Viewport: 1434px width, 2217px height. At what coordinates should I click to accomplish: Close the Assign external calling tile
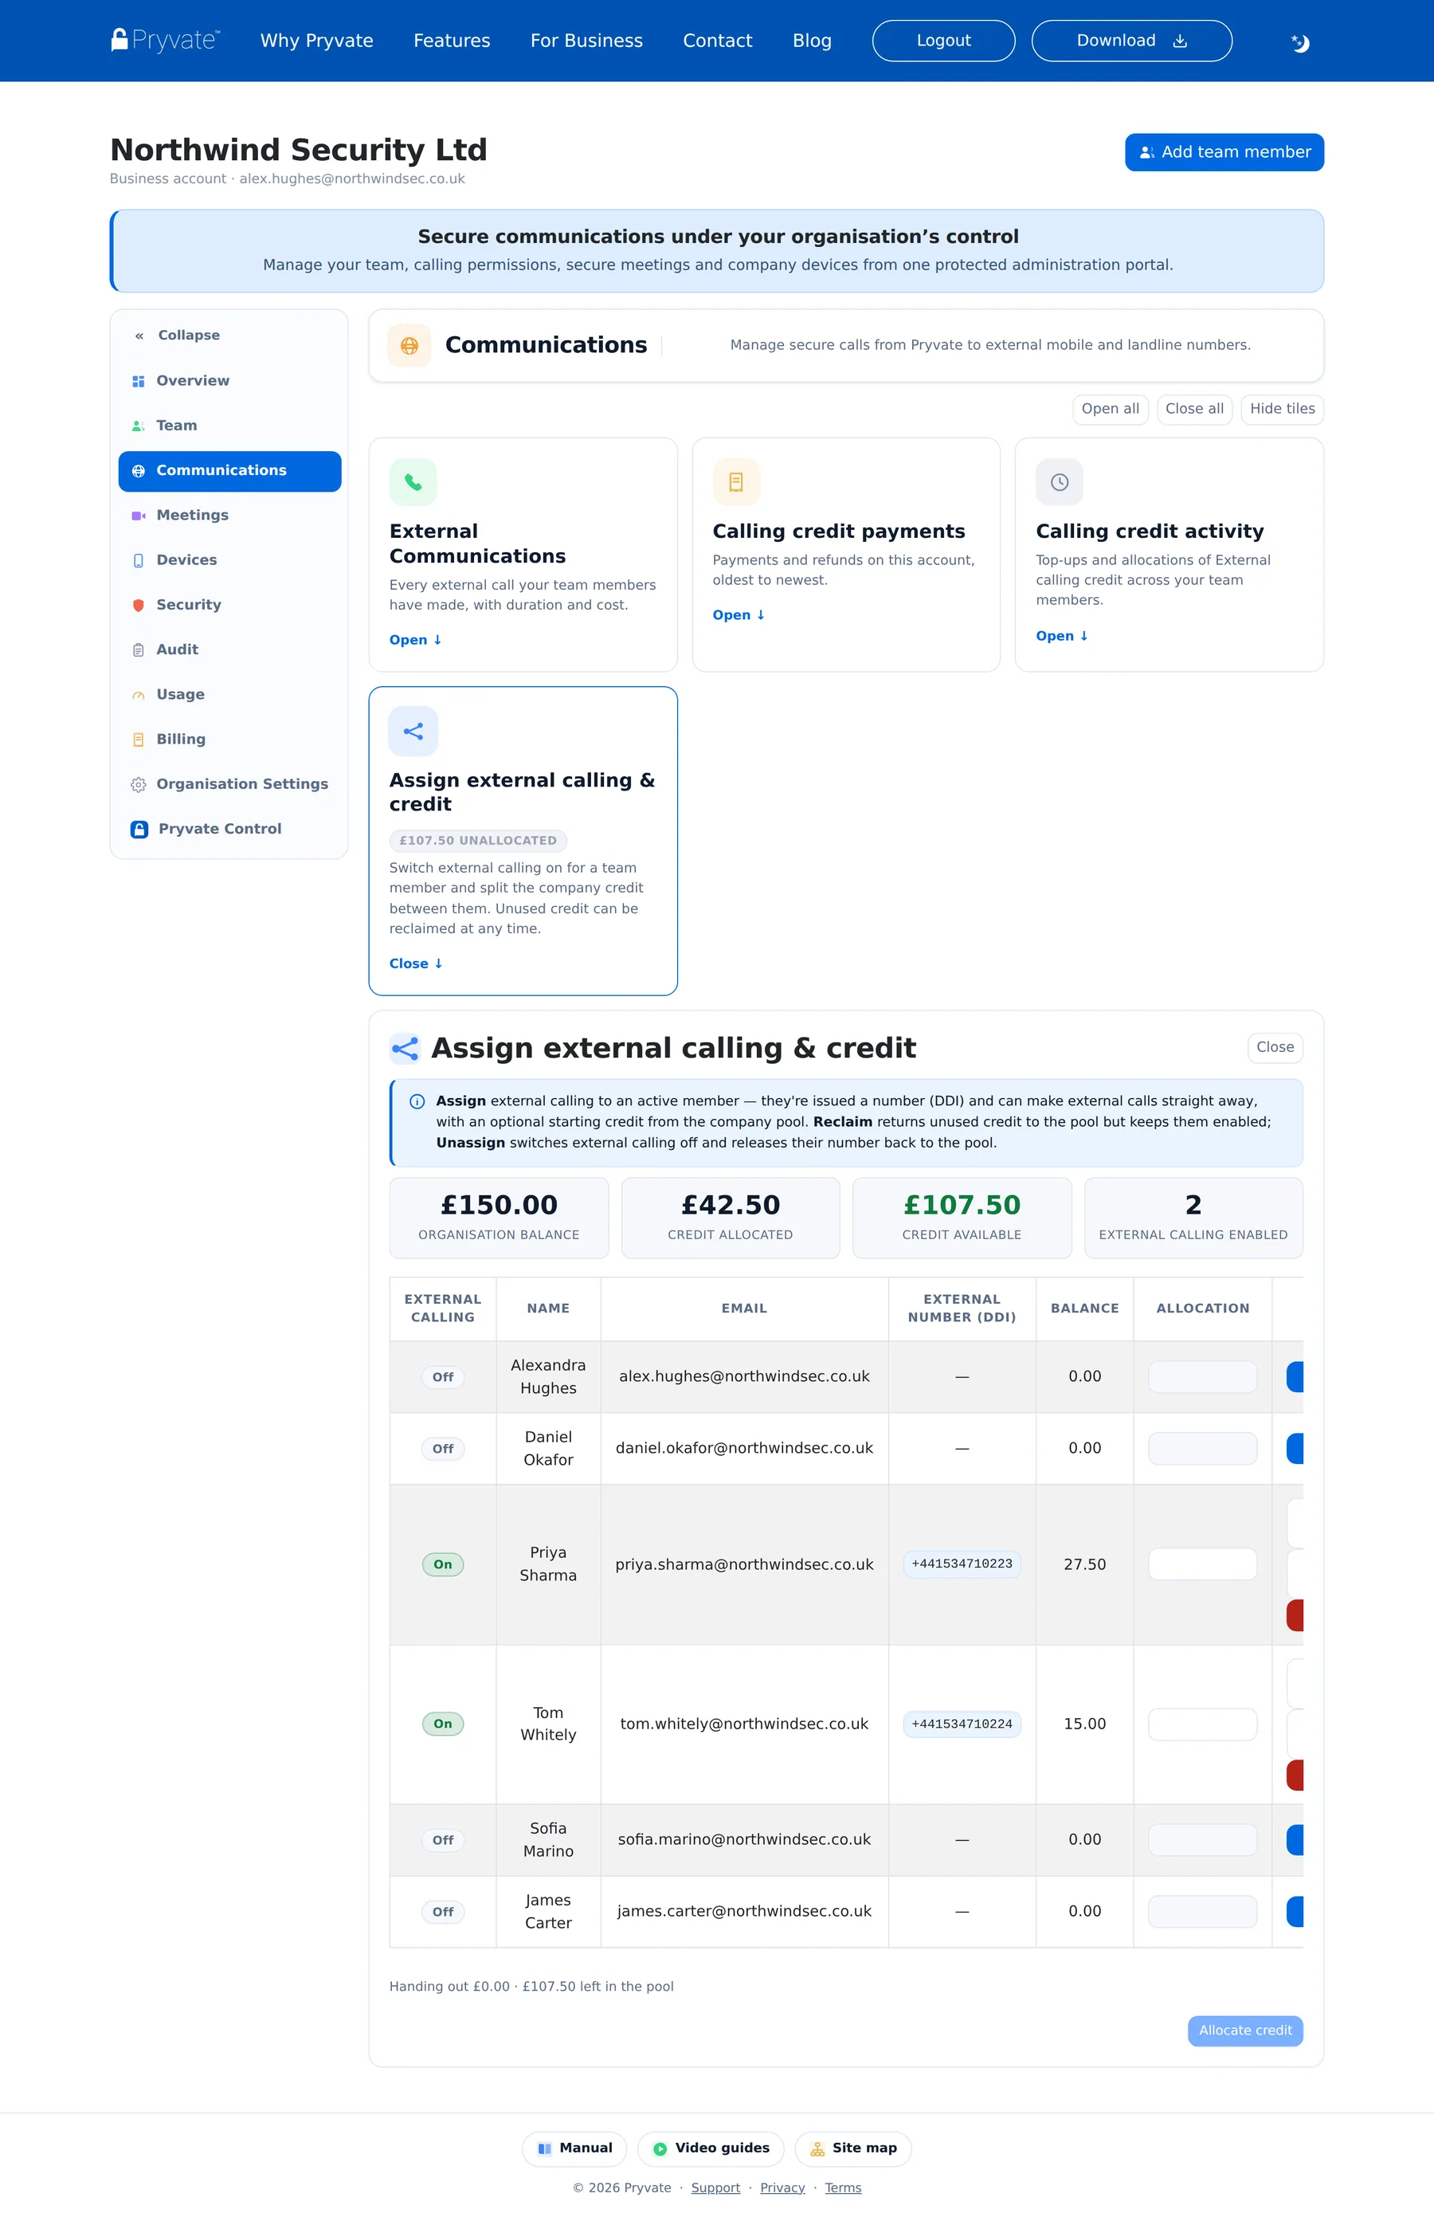tap(415, 963)
